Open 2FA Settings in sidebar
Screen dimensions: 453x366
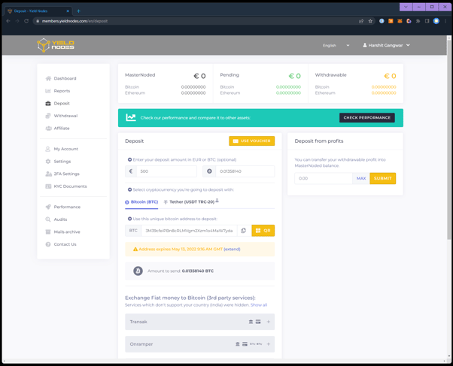click(66, 174)
